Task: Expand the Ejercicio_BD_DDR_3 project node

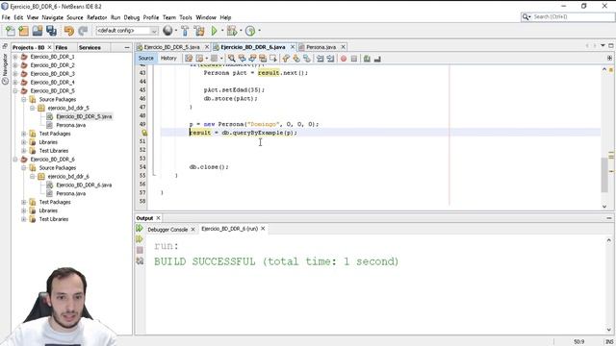Action: 15,74
